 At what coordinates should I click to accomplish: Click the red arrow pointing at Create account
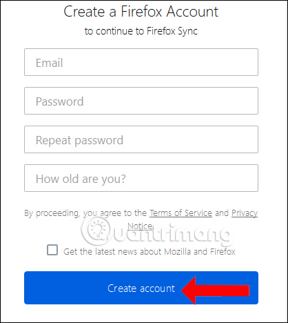(x=215, y=291)
